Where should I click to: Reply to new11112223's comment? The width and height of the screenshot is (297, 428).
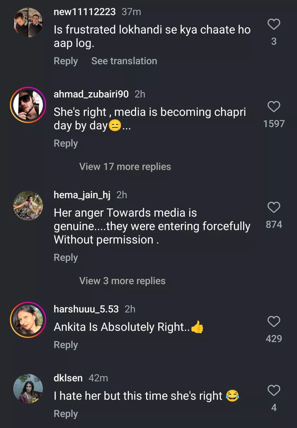(x=66, y=61)
